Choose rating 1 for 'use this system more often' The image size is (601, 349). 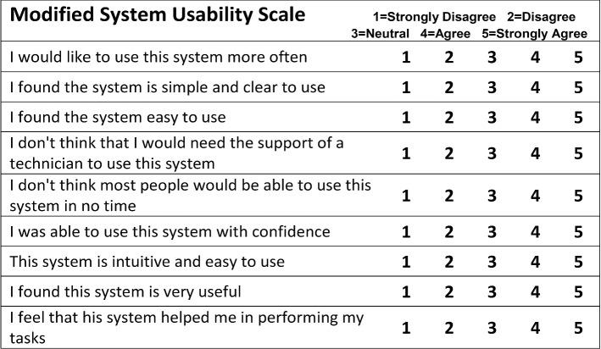click(x=406, y=58)
